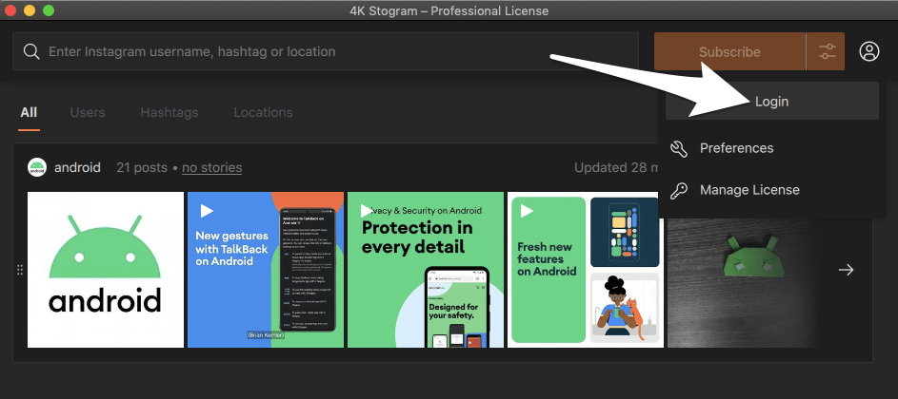Select the All tab
The image size is (898, 399).
(29, 112)
